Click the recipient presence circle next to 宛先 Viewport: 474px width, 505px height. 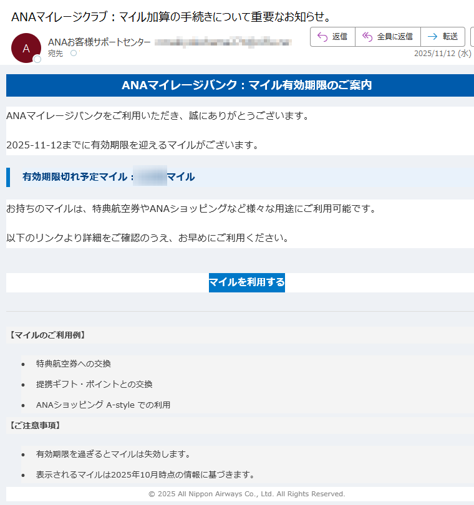point(74,53)
